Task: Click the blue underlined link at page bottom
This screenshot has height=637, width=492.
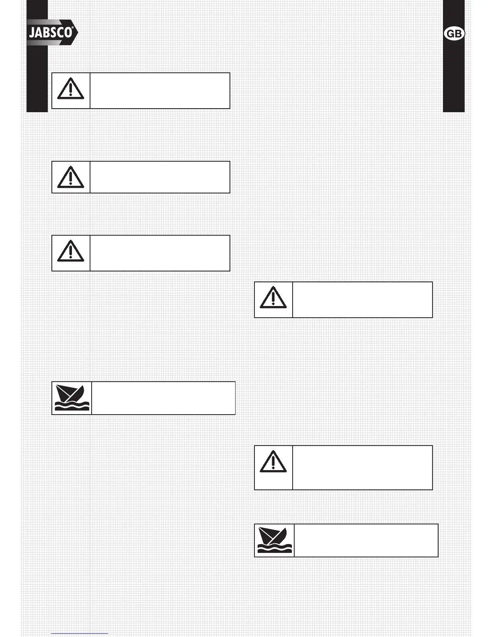Action: coord(80,633)
